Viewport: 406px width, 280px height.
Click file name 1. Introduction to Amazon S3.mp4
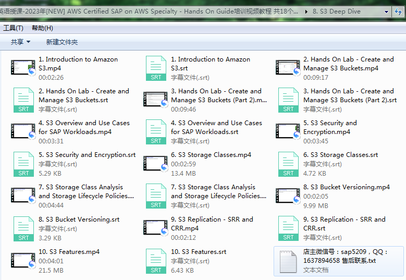tap(78, 64)
